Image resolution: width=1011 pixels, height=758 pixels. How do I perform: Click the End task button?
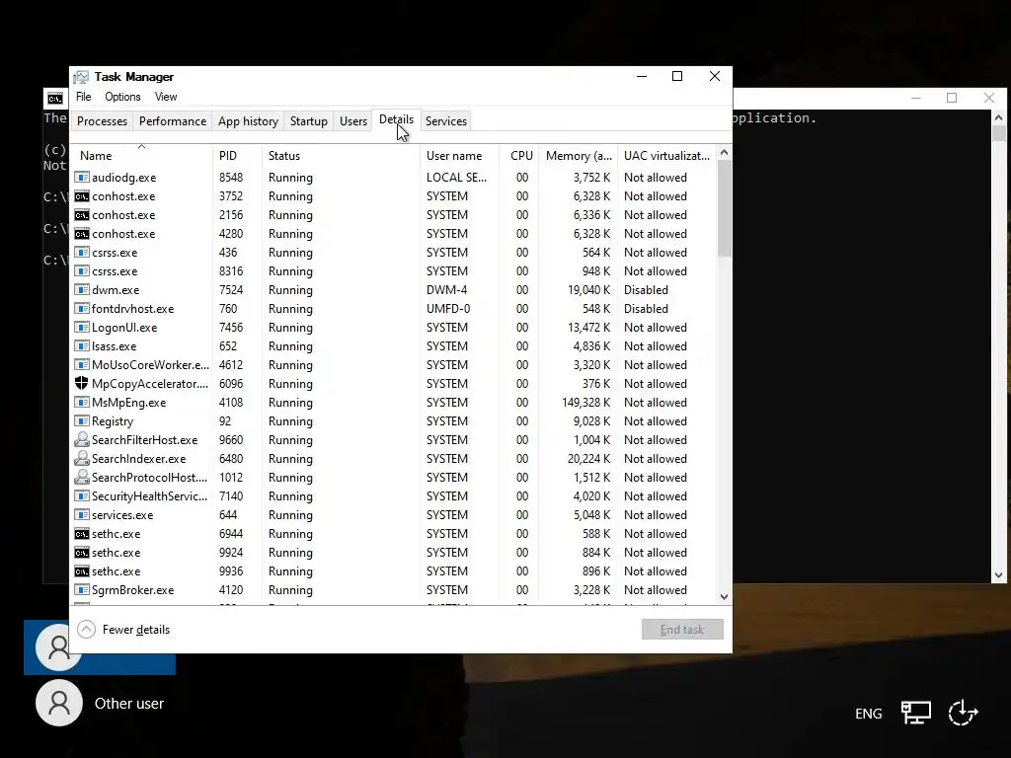point(682,630)
